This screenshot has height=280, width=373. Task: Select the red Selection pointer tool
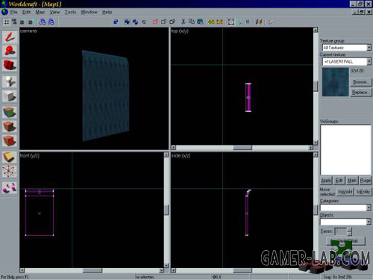click(10, 37)
